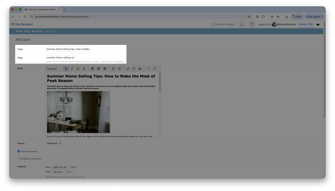
Task: Click the last editor toolbar icon
Action: click(x=154, y=68)
